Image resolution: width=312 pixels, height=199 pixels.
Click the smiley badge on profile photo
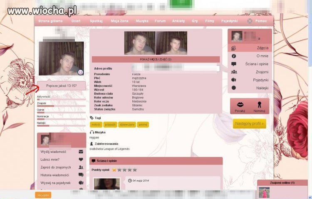click(x=80, y=72)
